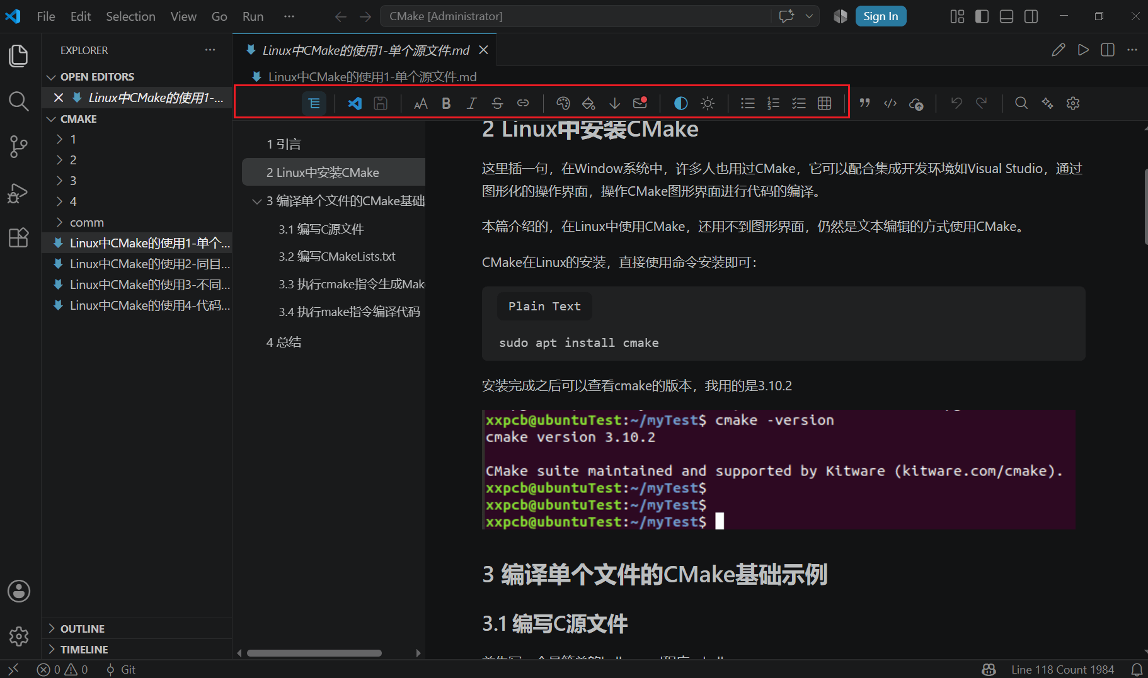Insert a block quote

pyautogui.click(x=865, y=103)
